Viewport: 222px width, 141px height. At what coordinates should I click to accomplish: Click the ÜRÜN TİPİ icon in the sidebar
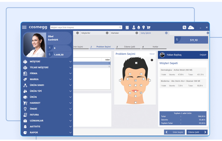point(25,91)
